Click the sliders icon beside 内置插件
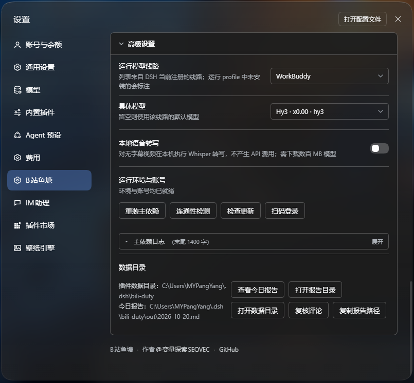Image resolution: width=414 pixels, height=383 pixels. tap(17, 112)
